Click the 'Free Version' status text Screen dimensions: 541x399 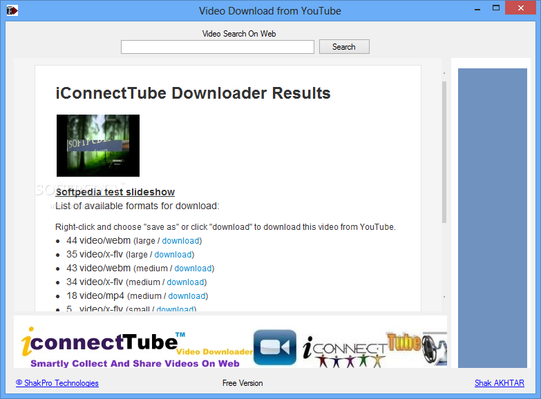[x=243, y=383]
